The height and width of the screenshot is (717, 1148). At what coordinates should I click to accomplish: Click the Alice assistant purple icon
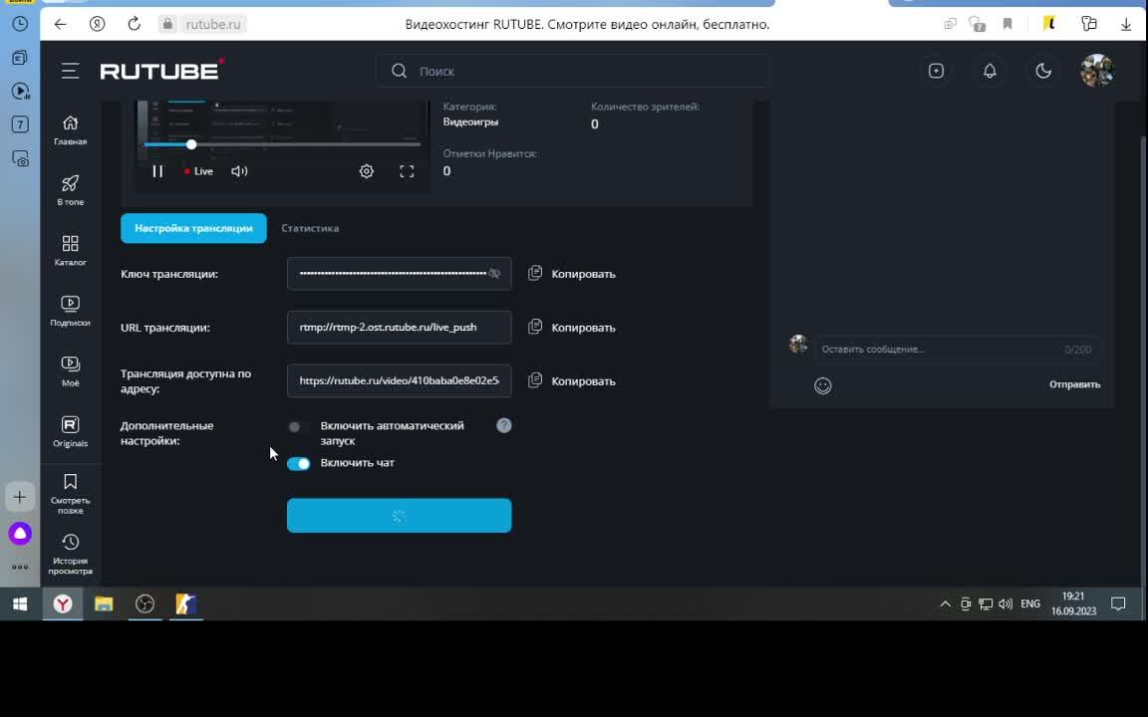click(20, 534)
